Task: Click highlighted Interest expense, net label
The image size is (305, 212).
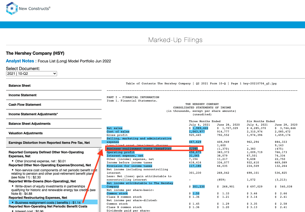Action: coord(125,156)
